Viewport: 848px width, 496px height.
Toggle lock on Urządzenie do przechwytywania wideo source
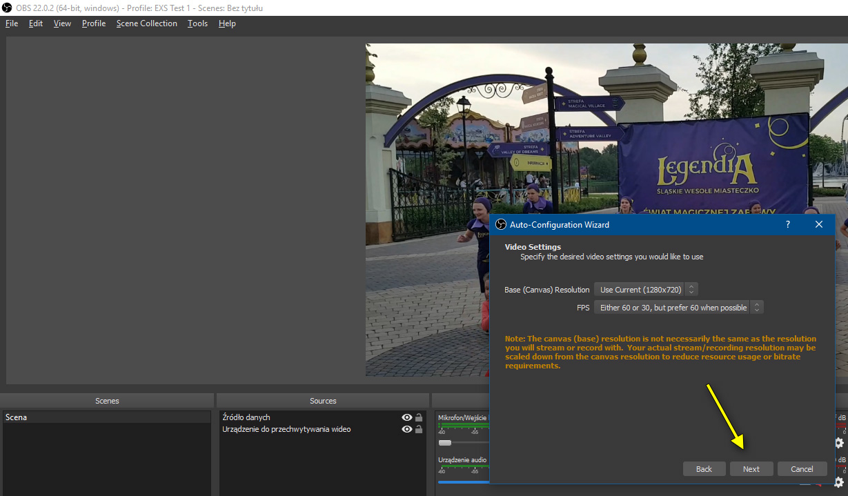tap(419, 429)
